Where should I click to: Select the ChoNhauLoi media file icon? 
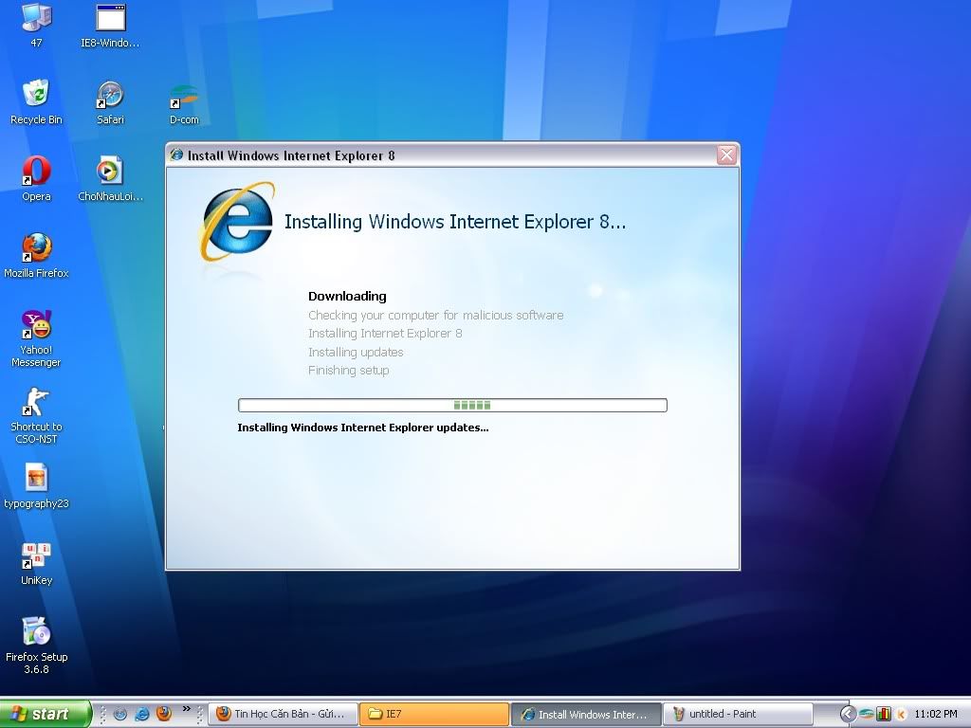[110, 173]
